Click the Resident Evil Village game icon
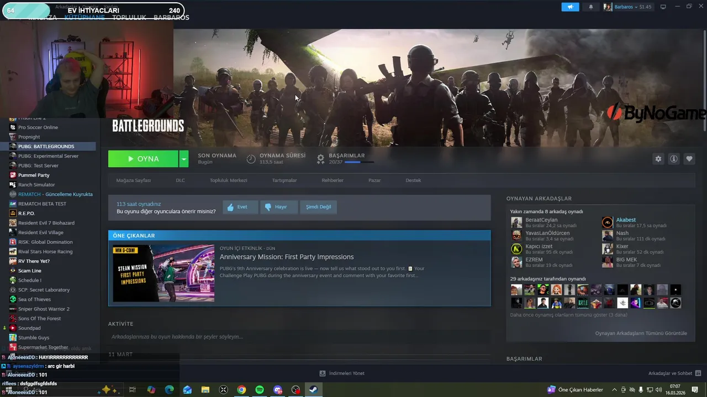Viewport: 707px width, 397px height. [13, 232]
